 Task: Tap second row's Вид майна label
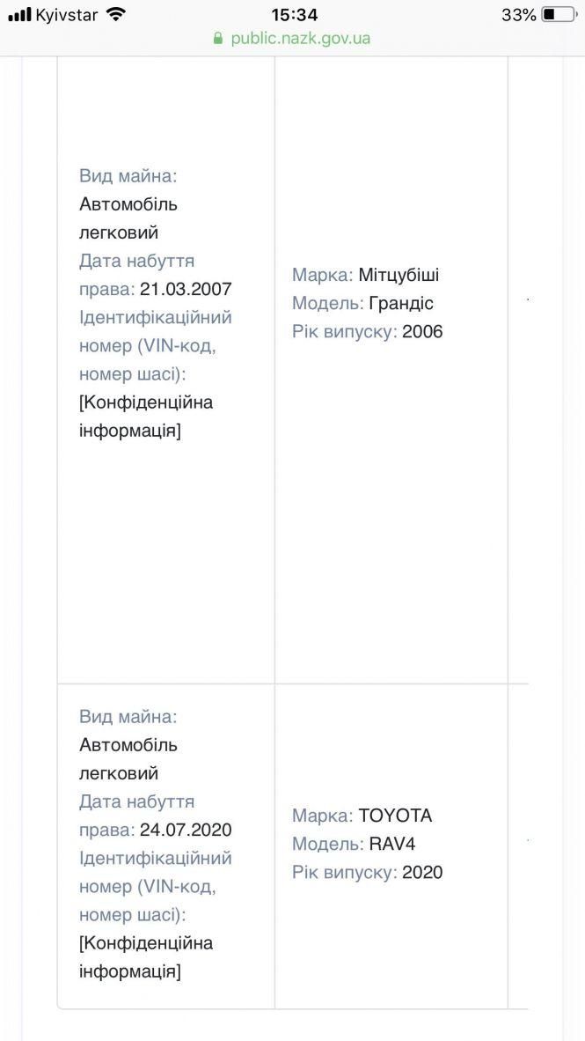[128, 717]
